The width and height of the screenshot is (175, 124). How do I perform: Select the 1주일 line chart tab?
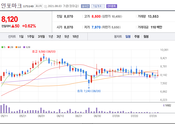31,36
